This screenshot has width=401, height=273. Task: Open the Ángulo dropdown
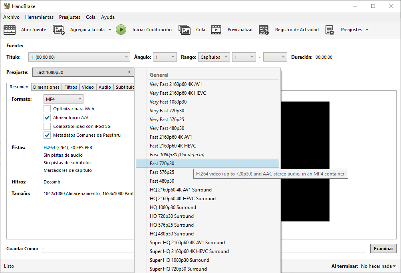click(x=165, y=57)
